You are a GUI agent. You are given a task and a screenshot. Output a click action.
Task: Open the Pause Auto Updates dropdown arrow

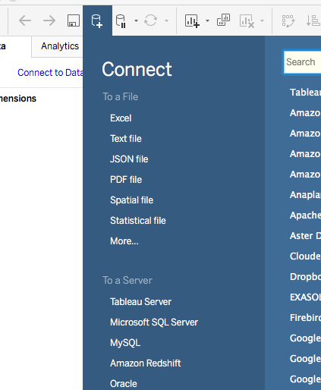[136, 20]
